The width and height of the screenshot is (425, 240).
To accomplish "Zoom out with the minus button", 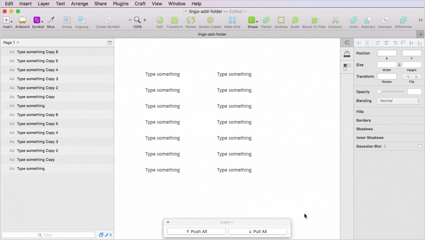I will (x=130, y=20).
